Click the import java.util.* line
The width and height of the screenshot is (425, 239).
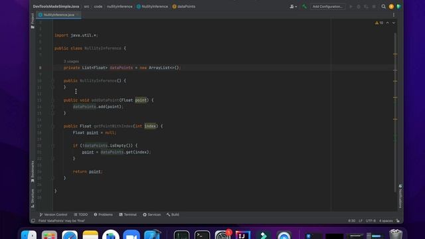76,35
